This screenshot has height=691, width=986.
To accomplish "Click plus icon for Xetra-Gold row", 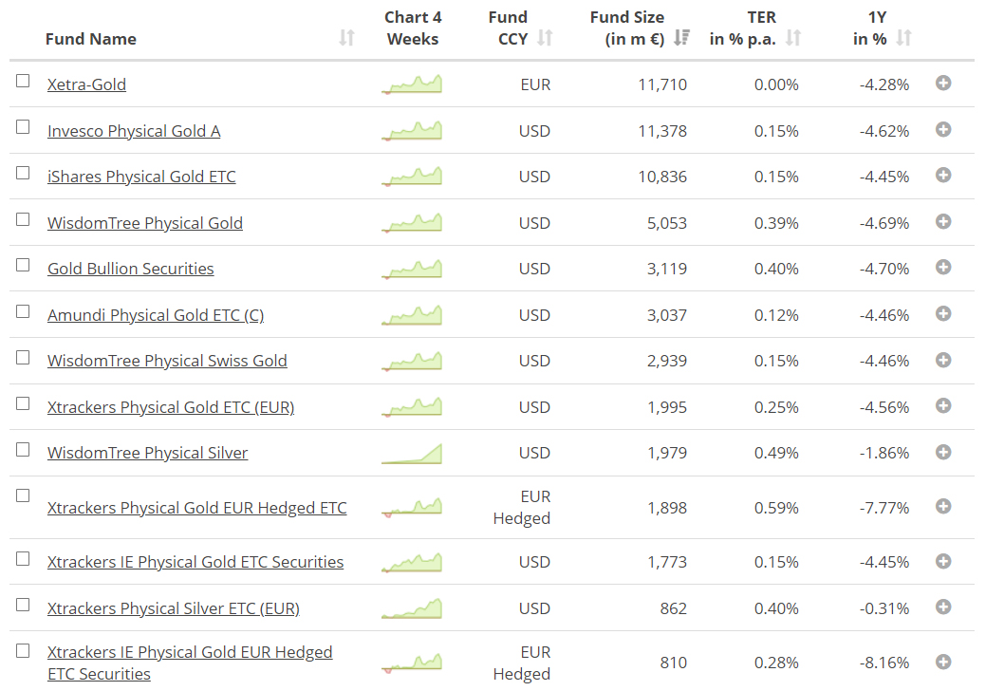I will 943,84.
